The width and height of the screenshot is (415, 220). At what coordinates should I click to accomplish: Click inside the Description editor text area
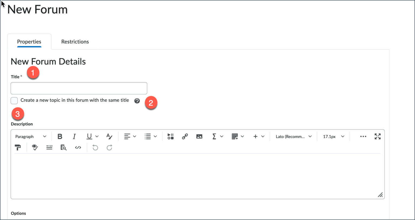198,176
